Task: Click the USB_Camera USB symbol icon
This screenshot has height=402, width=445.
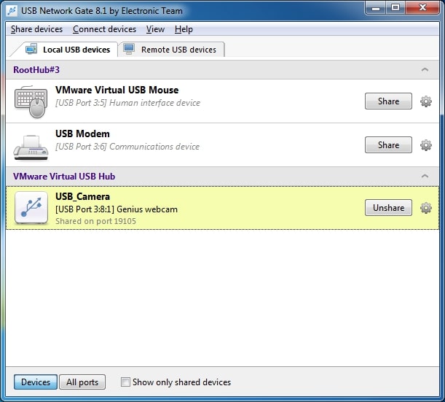Action: [31, 207]
